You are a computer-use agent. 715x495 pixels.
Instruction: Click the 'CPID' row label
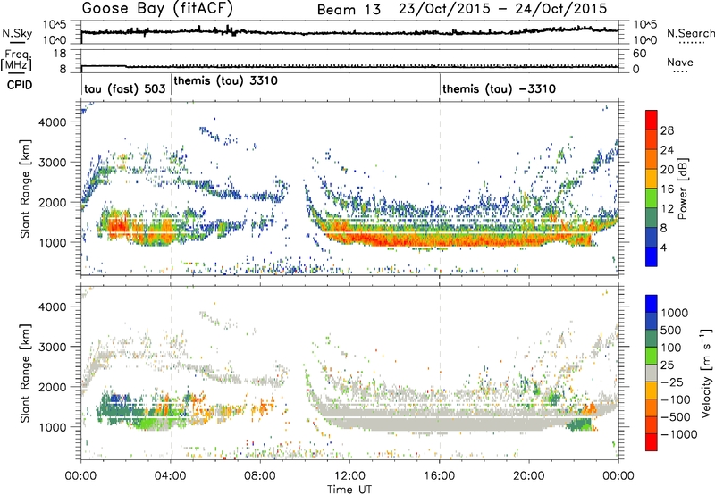20,85
